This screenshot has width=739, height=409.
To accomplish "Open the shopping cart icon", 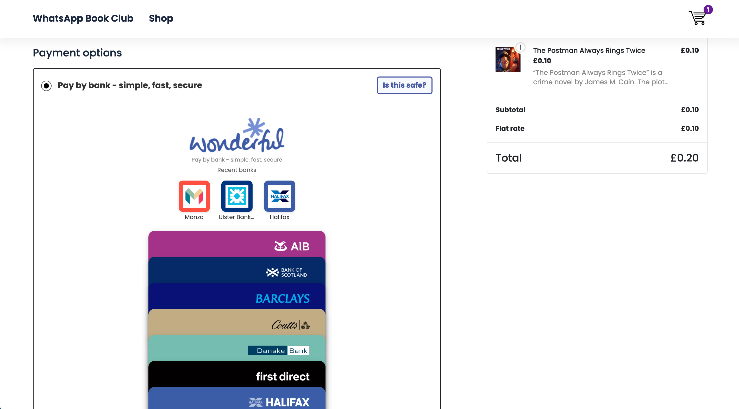I will (697, 18).
